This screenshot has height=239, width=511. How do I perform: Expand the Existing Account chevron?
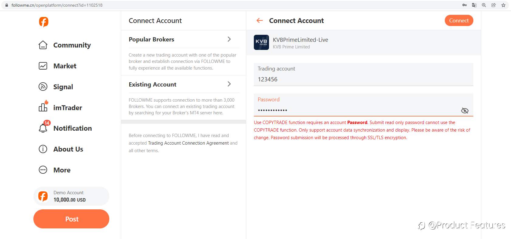229,84
